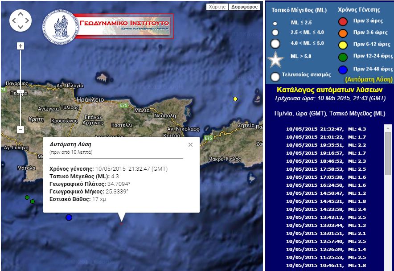This screenshot has width=394, height=271.
Task: Click the red Πριν 3 ώρες legend circle
Action: point(343,21)
